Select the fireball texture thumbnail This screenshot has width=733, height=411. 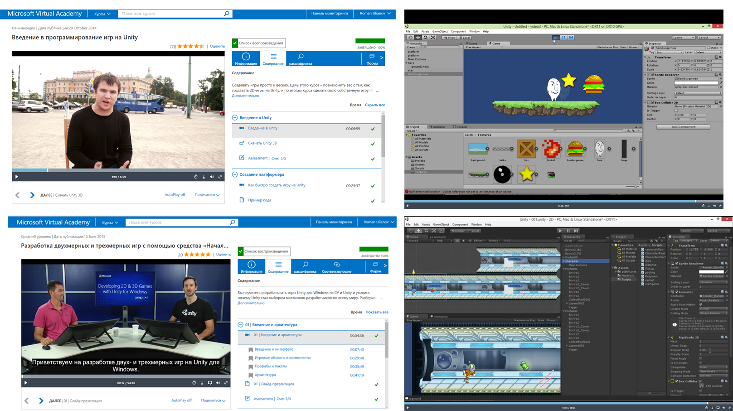pyautogui.click(x=550, y=149)
